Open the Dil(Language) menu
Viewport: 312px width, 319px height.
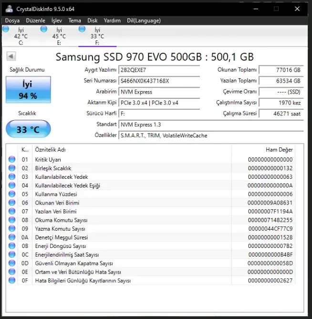144,21
